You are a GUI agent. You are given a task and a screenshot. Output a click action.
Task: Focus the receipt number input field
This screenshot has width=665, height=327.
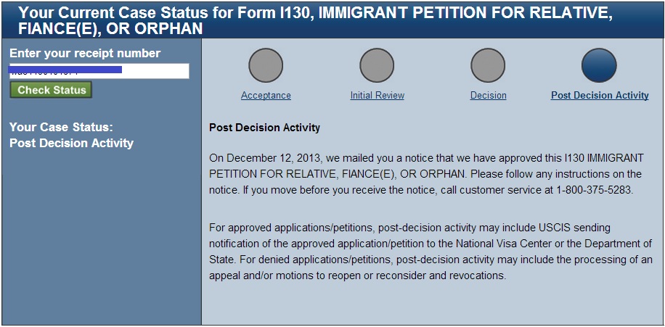[x=99, y=71]
